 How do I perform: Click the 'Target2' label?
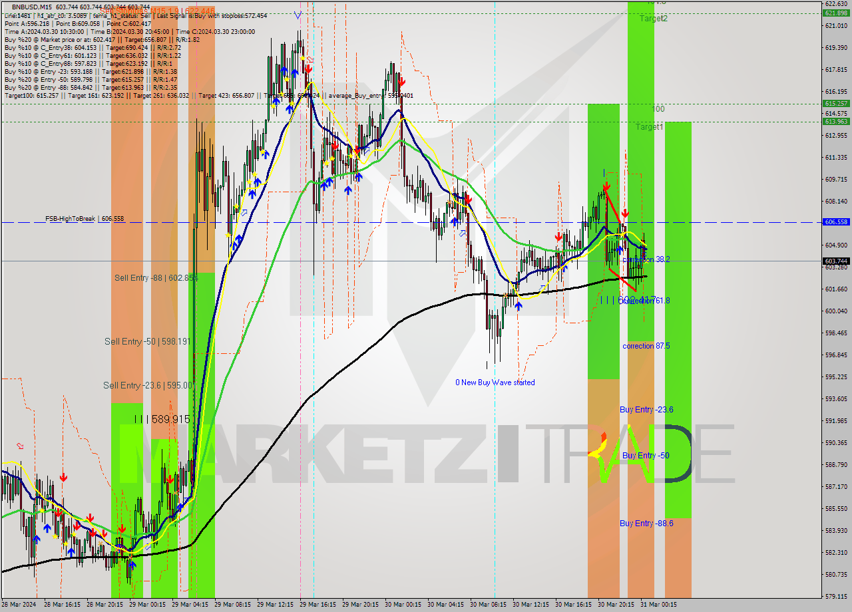click(654, 19)
